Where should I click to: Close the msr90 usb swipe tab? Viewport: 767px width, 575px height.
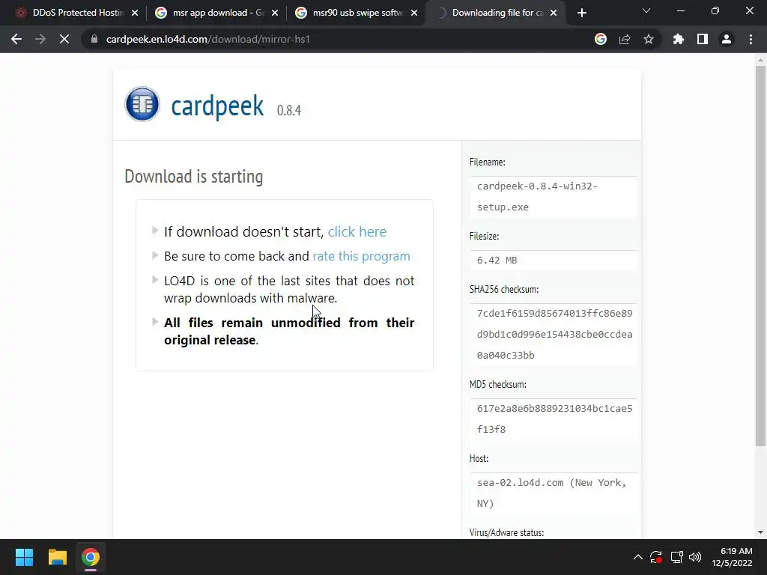click(x=414, y=13)
